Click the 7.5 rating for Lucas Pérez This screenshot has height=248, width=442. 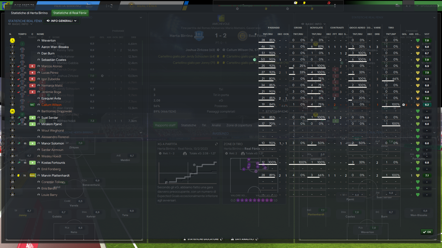pos(427,73)
